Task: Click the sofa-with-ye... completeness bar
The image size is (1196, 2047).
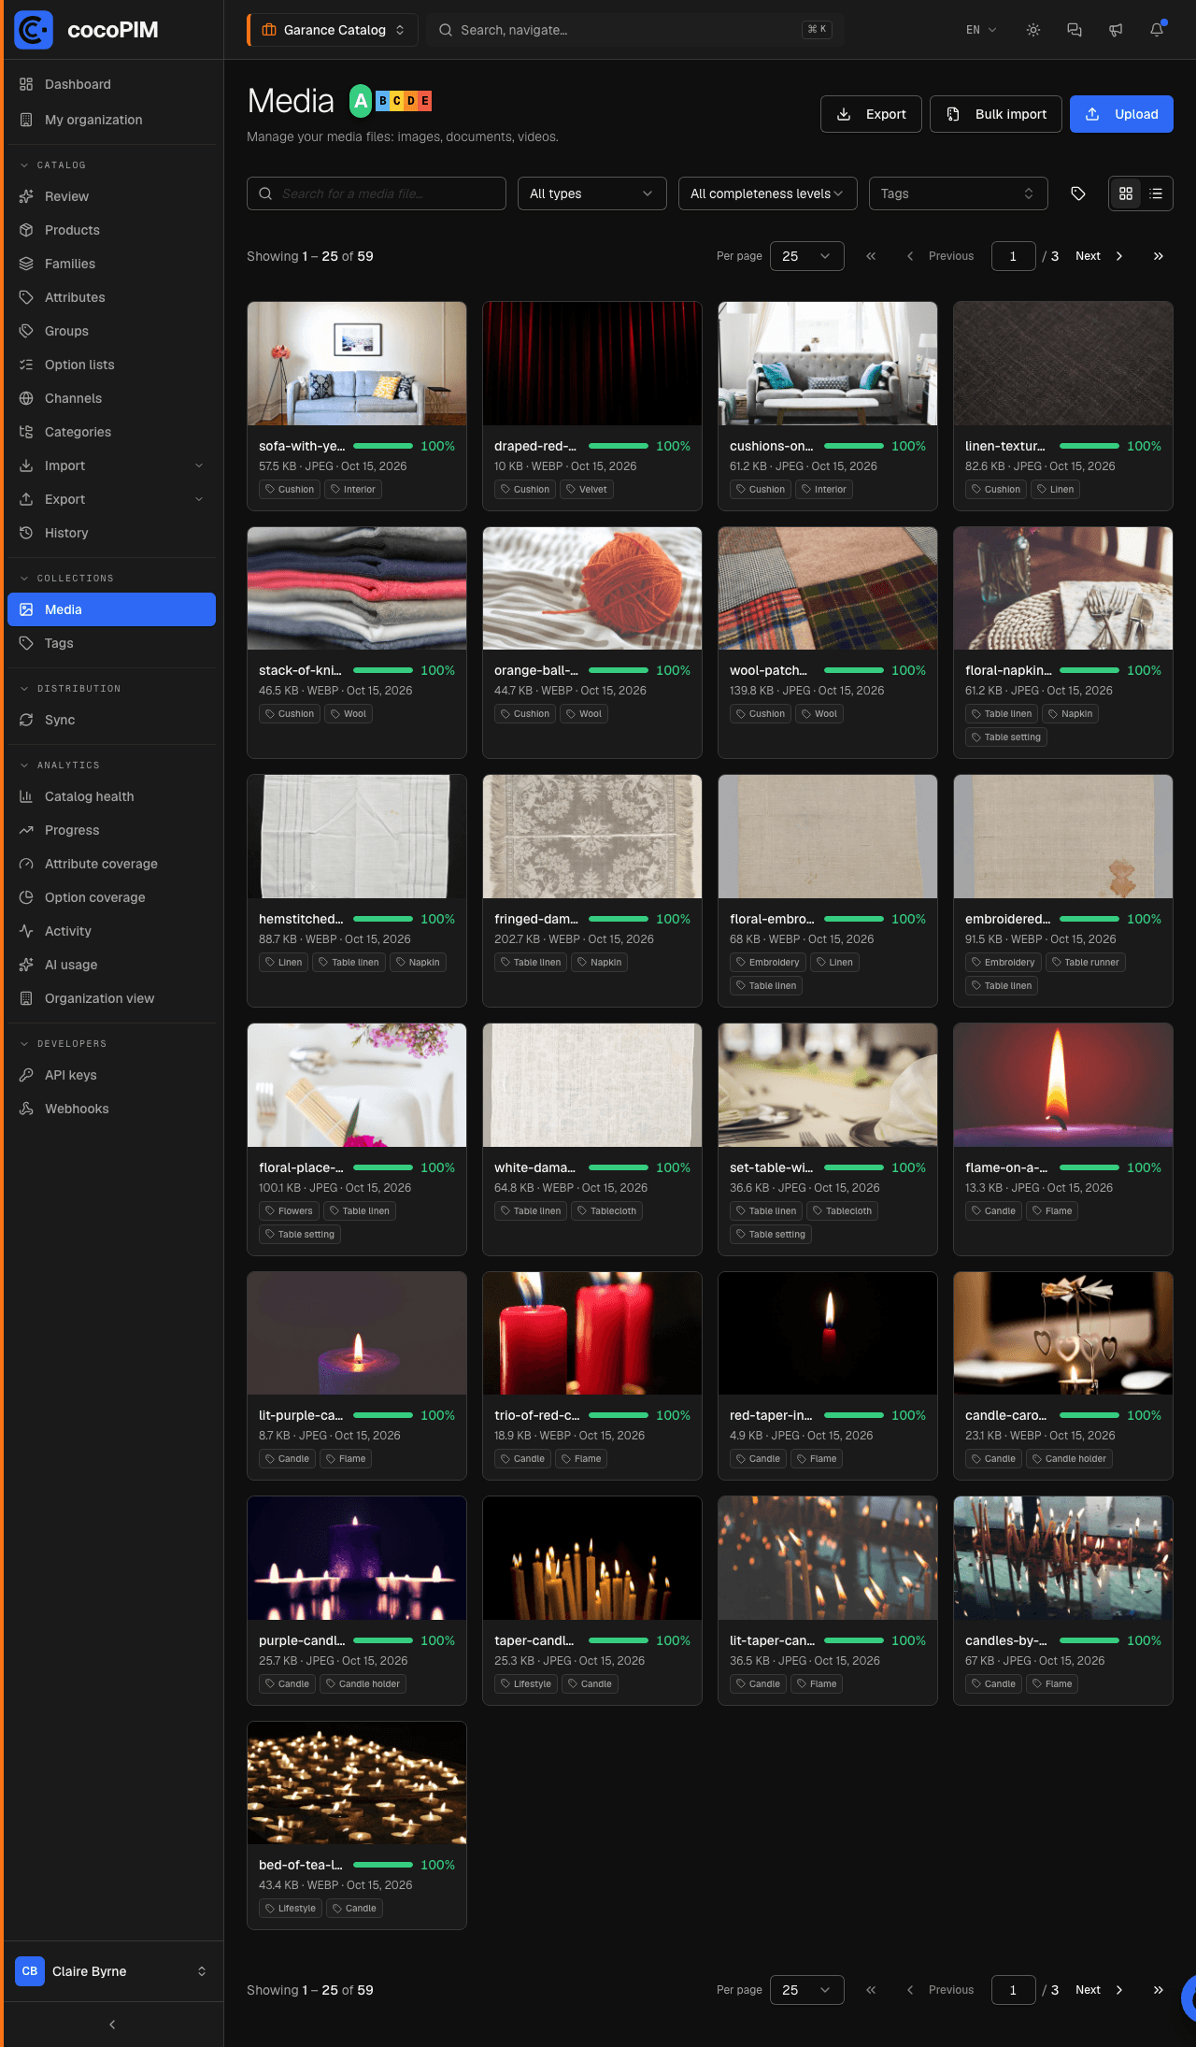Action: point(383,446)
